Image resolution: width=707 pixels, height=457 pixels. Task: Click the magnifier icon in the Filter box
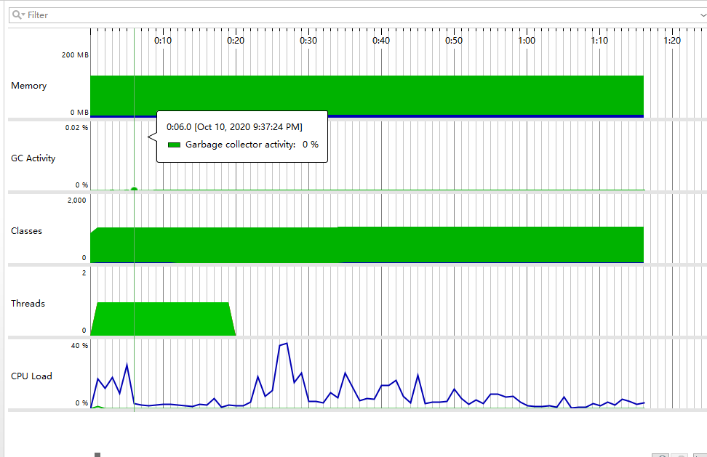17,15
